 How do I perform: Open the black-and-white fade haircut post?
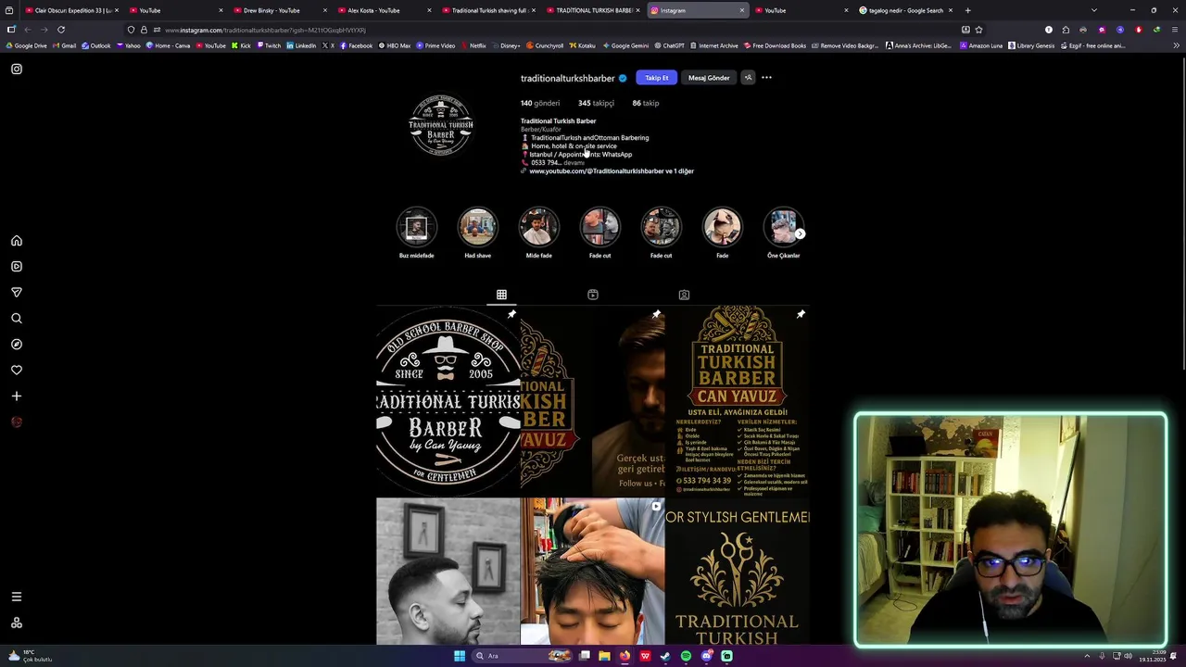coord(448,571)
